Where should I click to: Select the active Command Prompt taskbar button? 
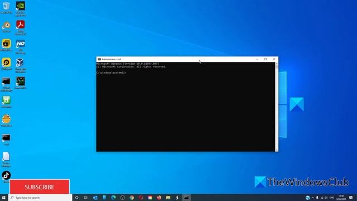coord(186,198)
